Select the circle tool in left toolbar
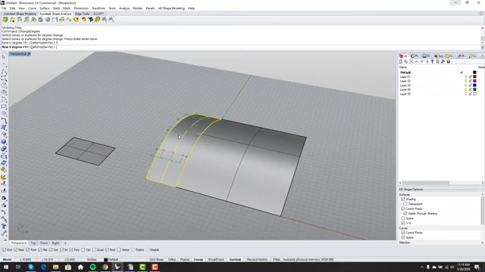Image resolution: width=485 pixels, height=272 pixels. (x=4, y=85)
